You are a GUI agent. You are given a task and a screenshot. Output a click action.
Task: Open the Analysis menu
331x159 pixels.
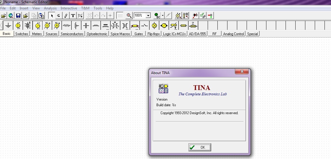[x=50, y=8]
